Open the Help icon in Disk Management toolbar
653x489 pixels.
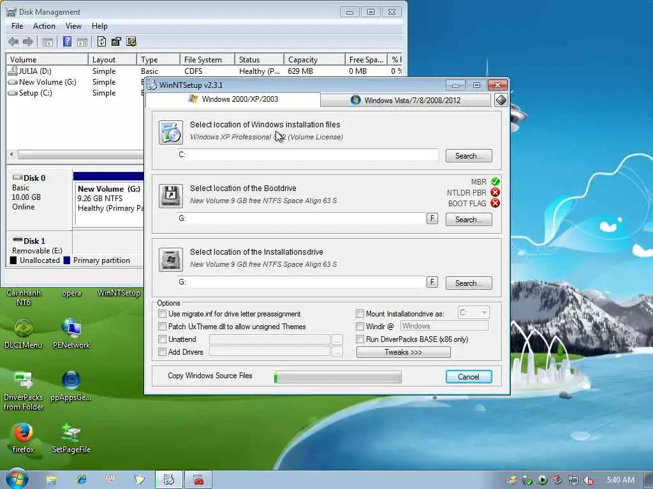67,41
